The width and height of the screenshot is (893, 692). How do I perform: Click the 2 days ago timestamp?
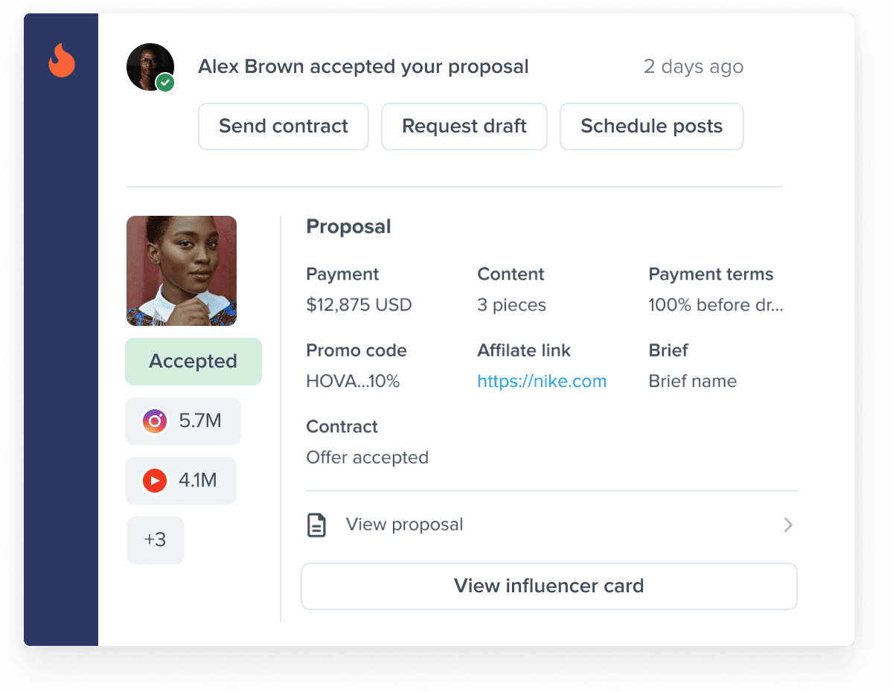pos(693,66)
